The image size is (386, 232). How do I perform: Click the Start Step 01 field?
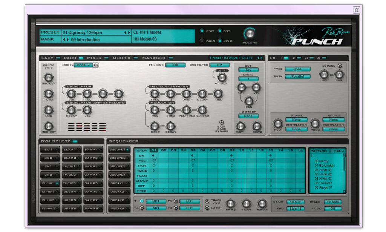click(x=296, y=202)
